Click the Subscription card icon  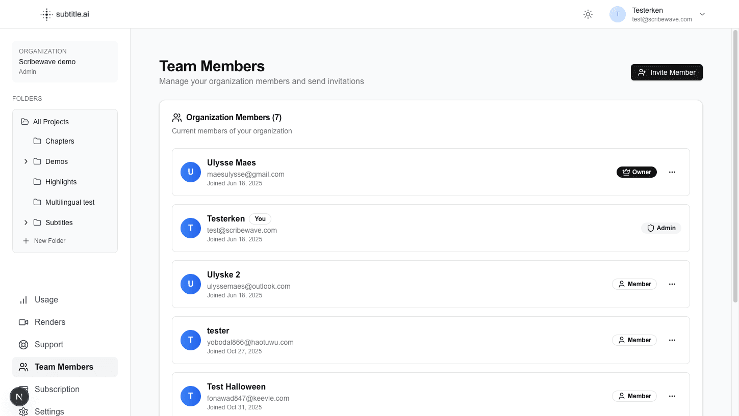(23, 389)
